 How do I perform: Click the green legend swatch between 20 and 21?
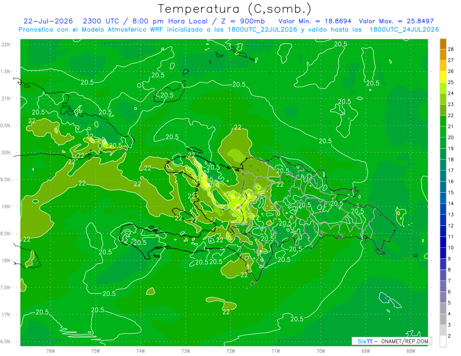443,132
